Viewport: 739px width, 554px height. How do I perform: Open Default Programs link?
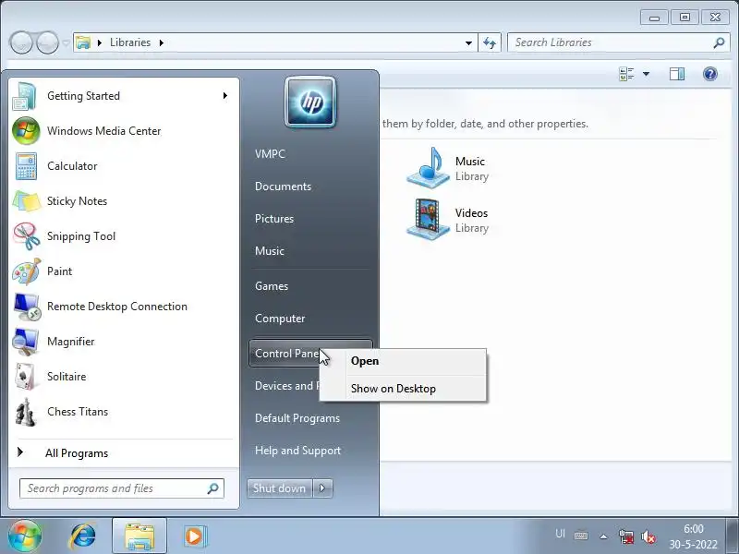pos(297,418)
